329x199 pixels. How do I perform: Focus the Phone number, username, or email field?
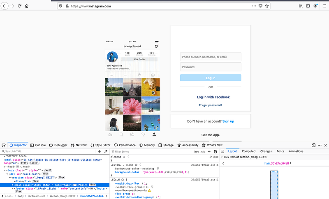coord(211,57)
